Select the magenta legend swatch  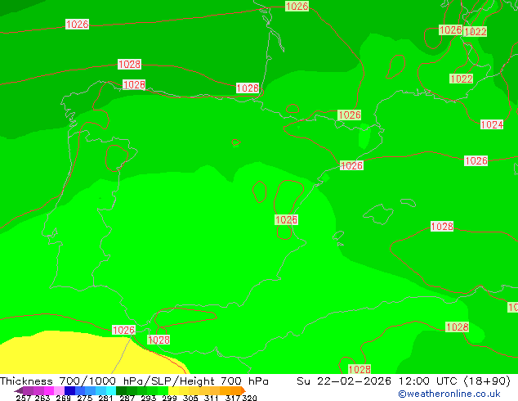click(x=48, y=390)
